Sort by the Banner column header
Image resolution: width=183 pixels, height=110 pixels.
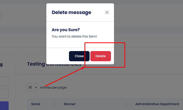pyautogui.click(x=70, y=104)
